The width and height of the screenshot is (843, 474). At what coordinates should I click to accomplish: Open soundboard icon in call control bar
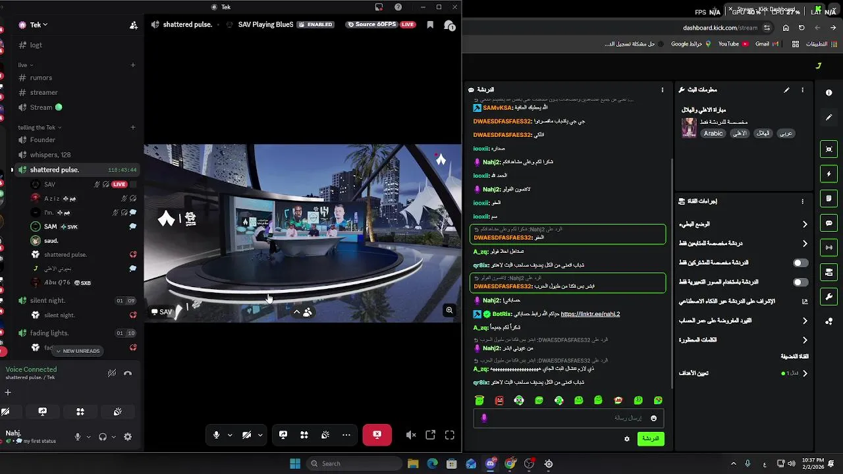pyautogui.click(x=325, y=435)
